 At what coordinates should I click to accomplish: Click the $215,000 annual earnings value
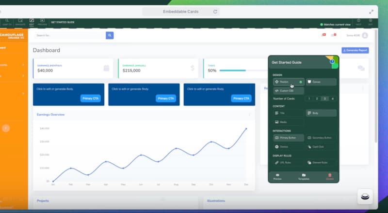[x=131, y=71]
